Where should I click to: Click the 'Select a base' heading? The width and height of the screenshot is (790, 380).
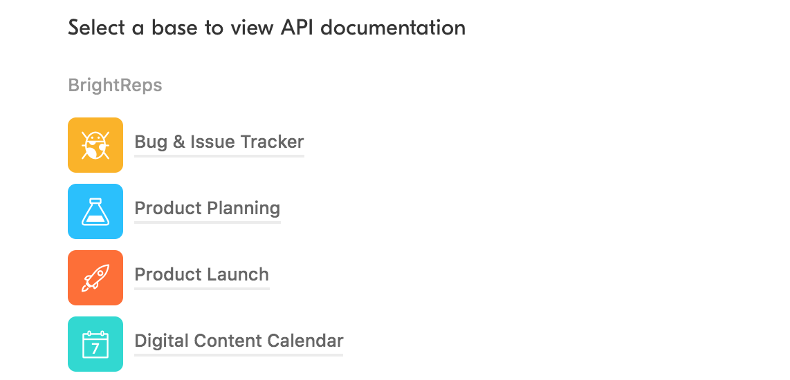click(x=266, y=28)
